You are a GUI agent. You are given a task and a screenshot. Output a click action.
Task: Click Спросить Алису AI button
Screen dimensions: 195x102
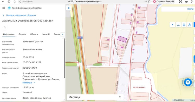pos(164,2)
